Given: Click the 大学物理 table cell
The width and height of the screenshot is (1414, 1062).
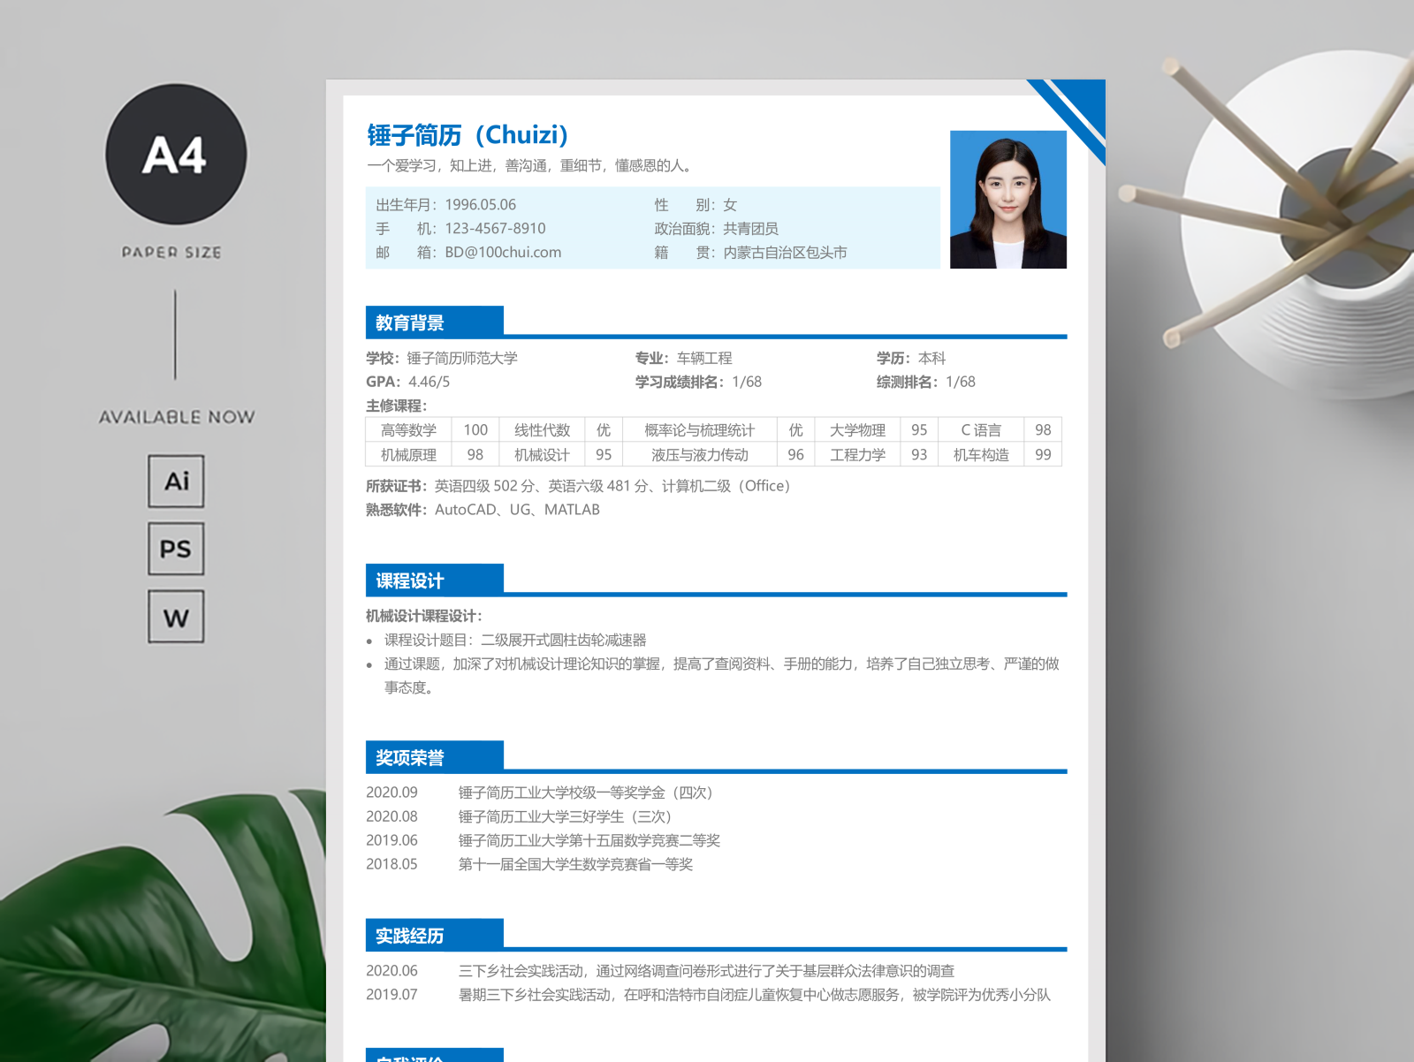Looking at the screenshot, I should pos(857,430).
